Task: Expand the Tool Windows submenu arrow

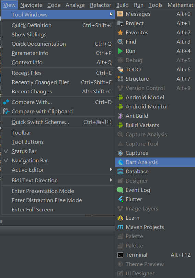Action: [111, 14]
